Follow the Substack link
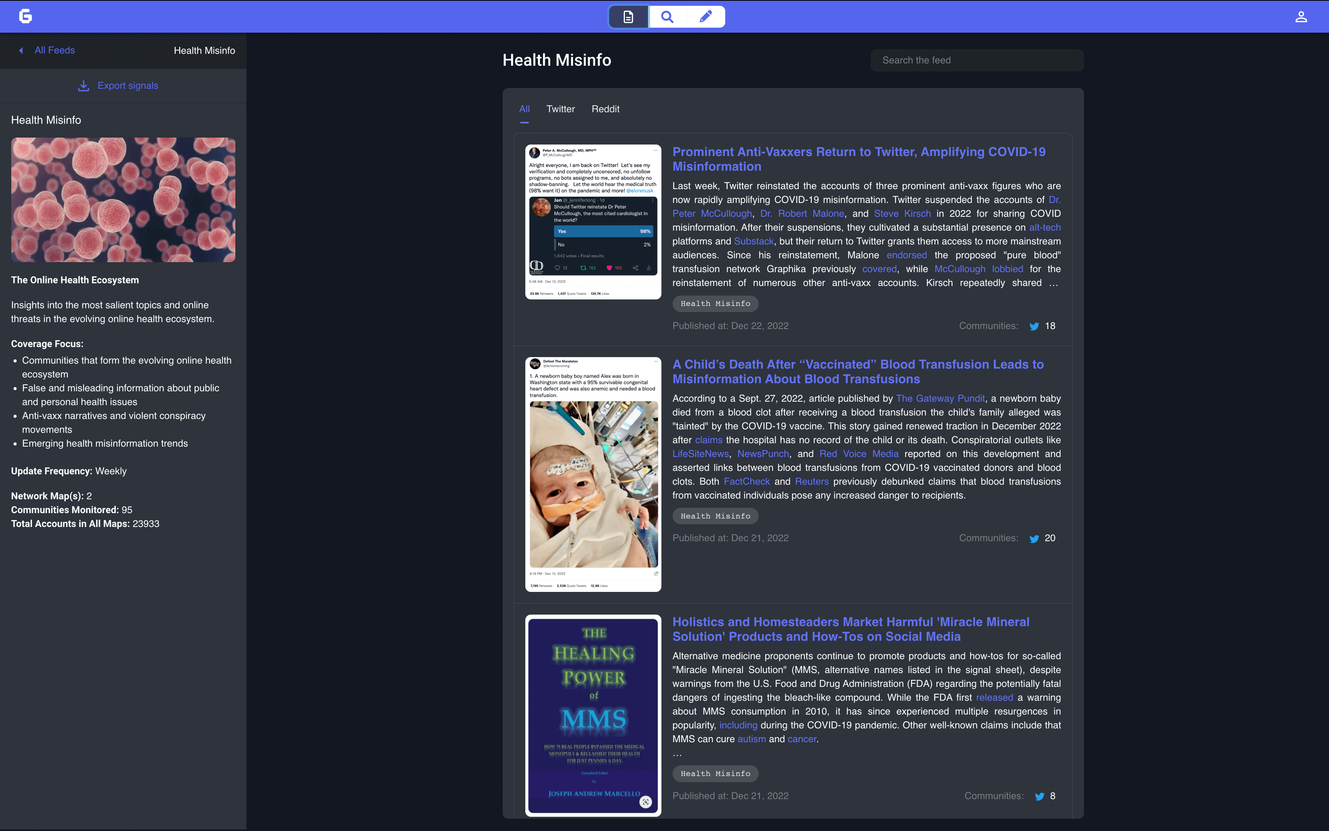Screen dimensions: 1329x831 tap(753, 241)
